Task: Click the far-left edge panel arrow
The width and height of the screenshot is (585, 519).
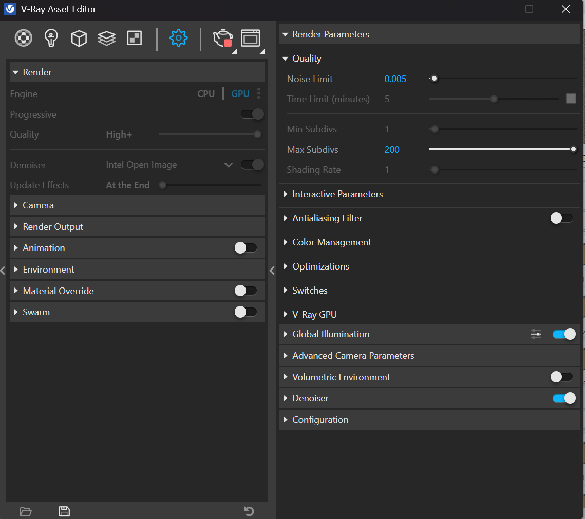Action: (x=3, y=271)
